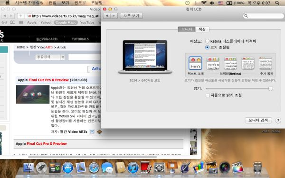This screenshot has height=178, width=285.
Task: Adjust 밝기 brightness slider
Action: (x=271, y=89)
